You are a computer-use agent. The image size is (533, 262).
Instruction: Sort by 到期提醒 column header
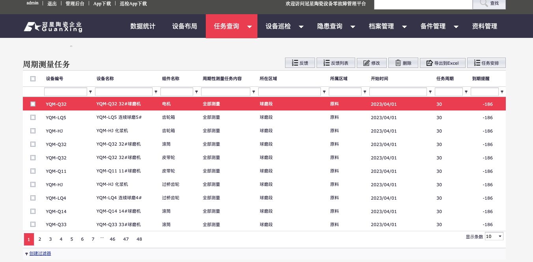point(481,79)
